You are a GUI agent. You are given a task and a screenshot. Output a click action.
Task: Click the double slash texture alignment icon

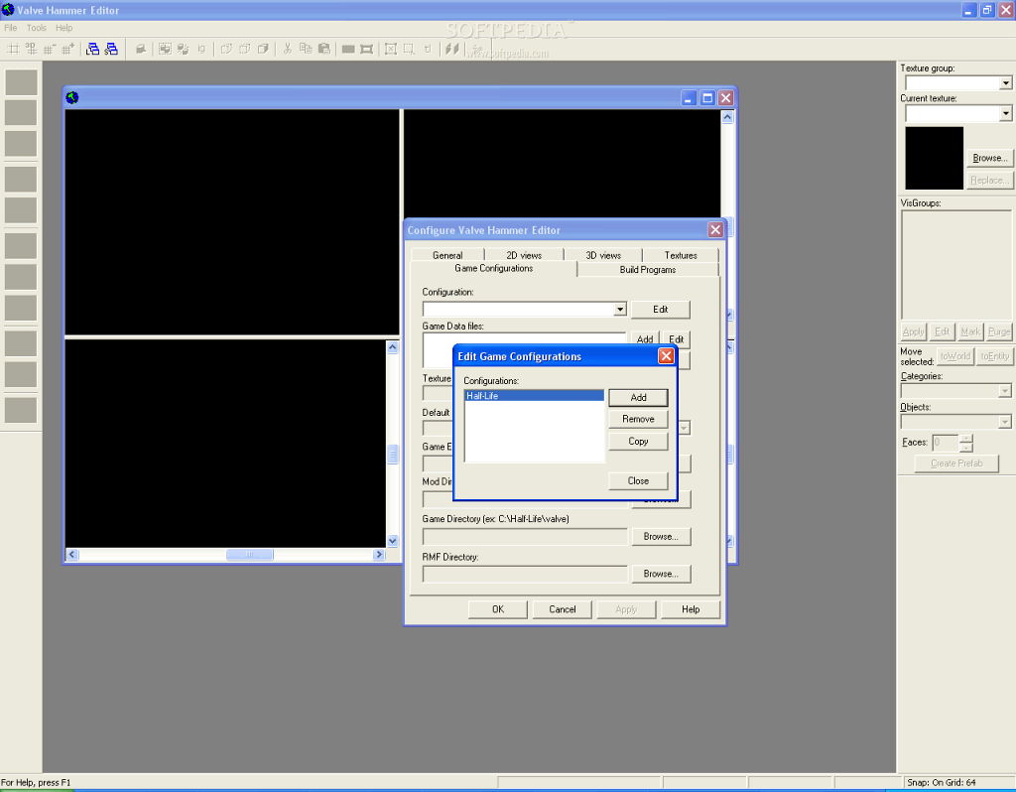click(452, 49)
